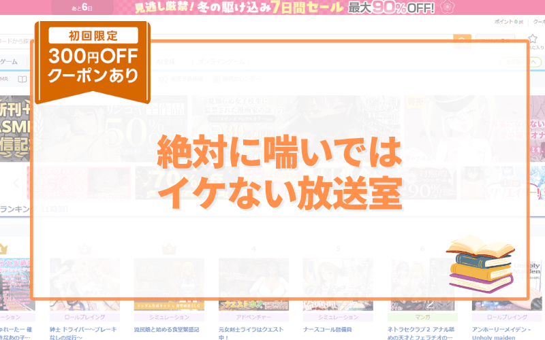Click シミュレーション tag under ナースコール警備員
545x340 pixels.
coord(338,317)
